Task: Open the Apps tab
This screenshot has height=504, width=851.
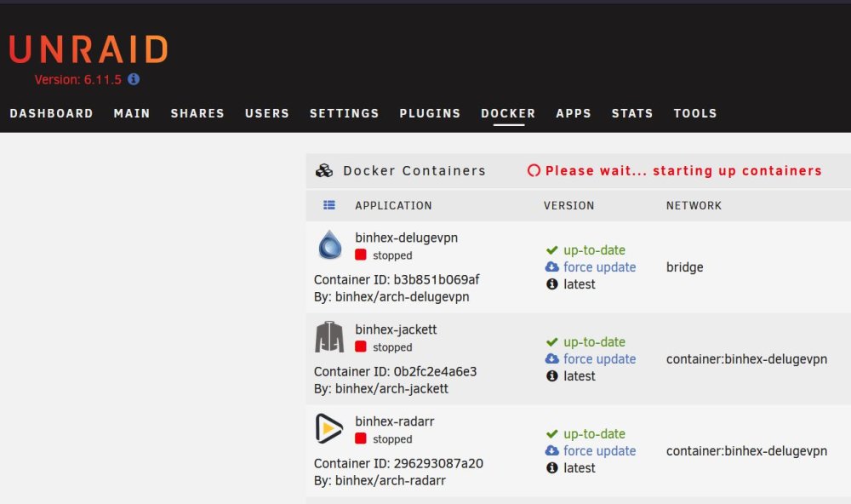Action: pos(573,113)
